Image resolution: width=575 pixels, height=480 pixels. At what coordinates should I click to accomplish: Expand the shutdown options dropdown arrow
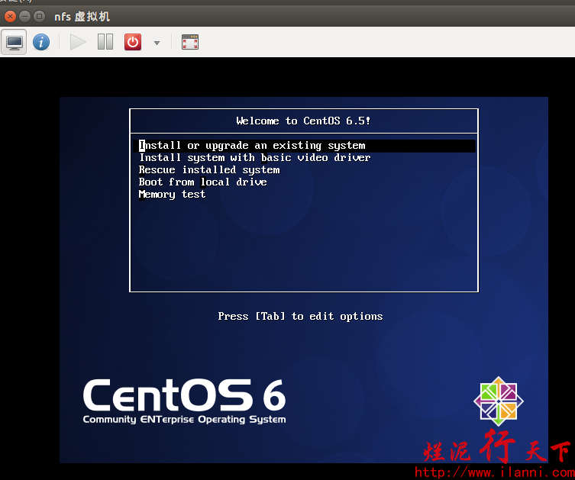[157, 43]
